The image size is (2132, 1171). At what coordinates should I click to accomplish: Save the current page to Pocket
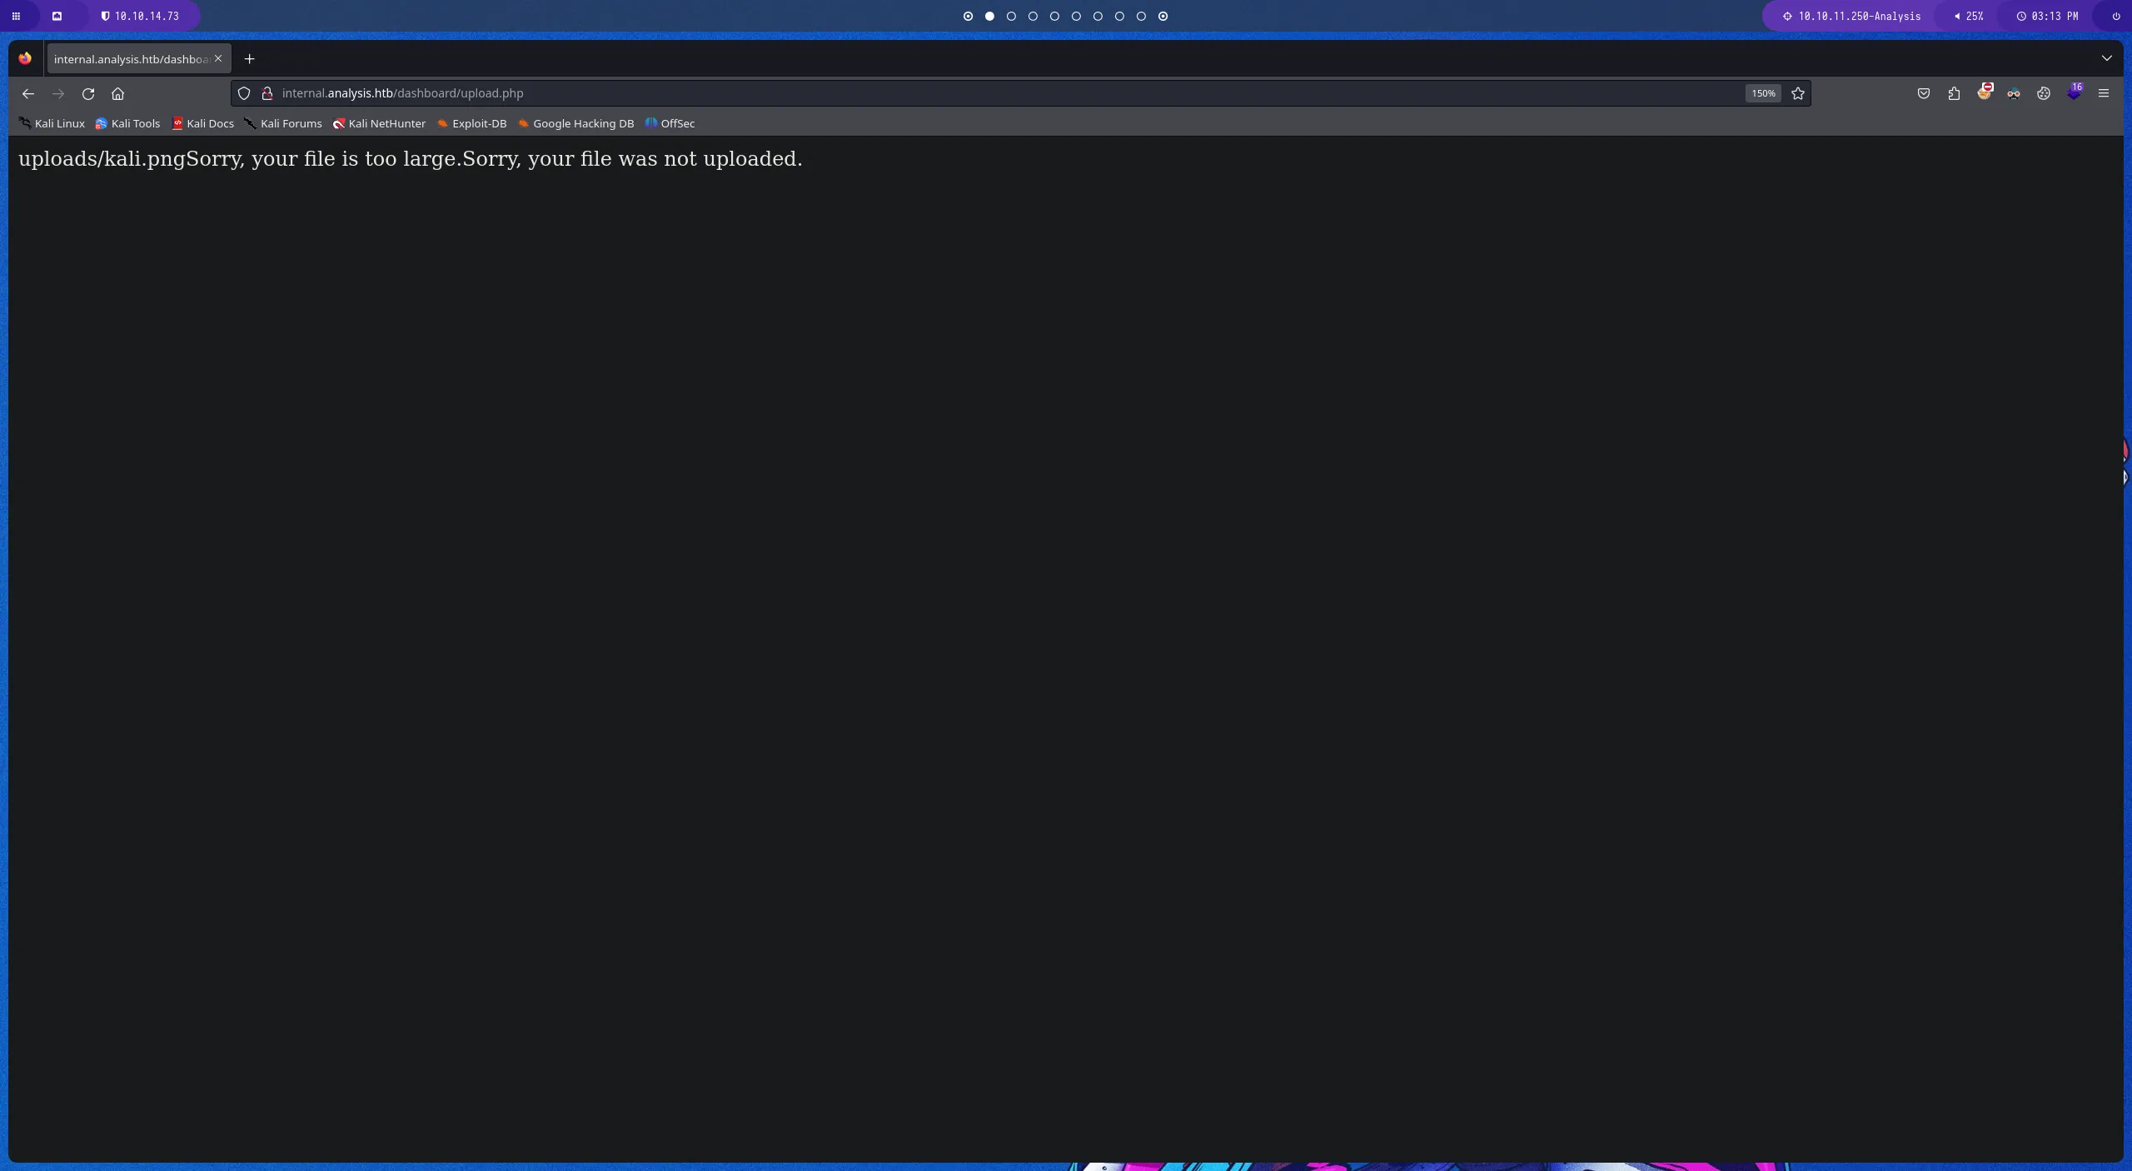point(1923,93)
